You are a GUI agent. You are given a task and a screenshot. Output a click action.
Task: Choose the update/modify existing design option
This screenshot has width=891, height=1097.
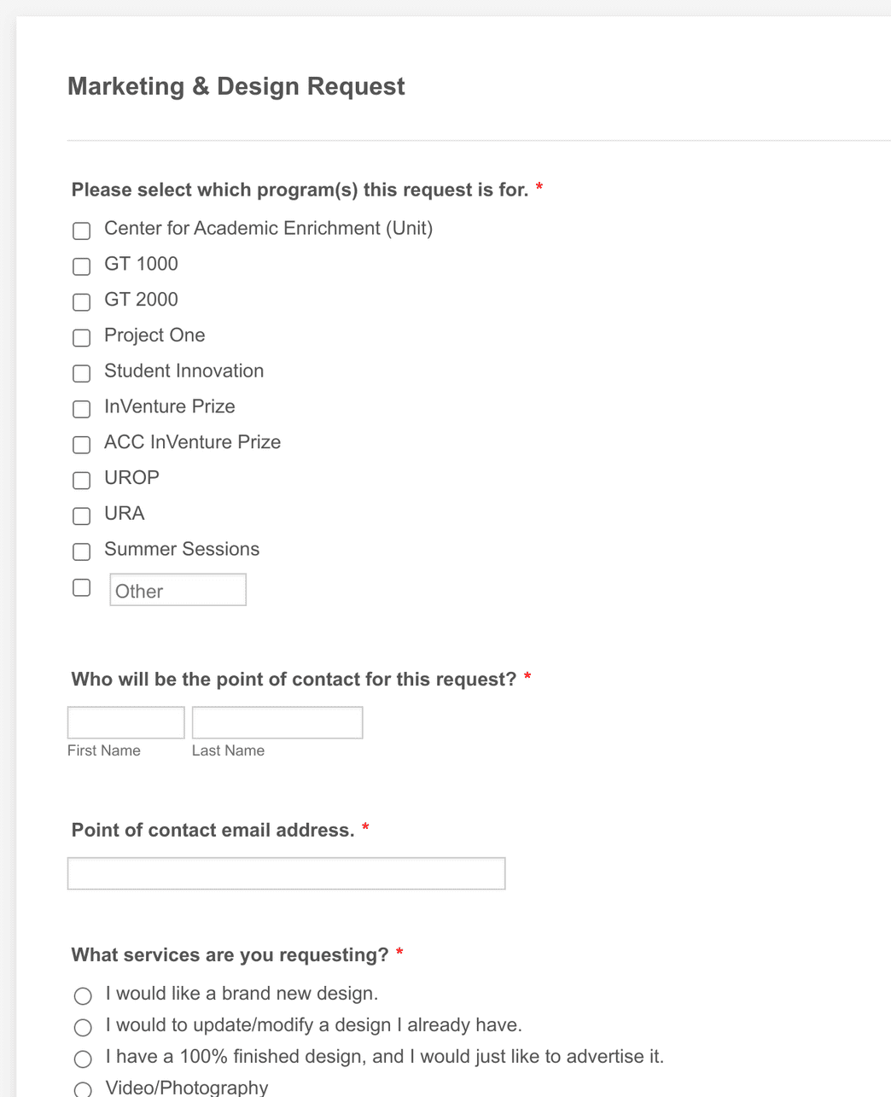pos(83,1027)
